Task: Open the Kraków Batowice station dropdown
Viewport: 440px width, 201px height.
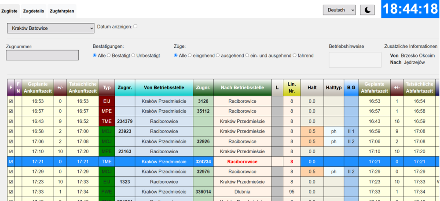Action: pos(51,28)
